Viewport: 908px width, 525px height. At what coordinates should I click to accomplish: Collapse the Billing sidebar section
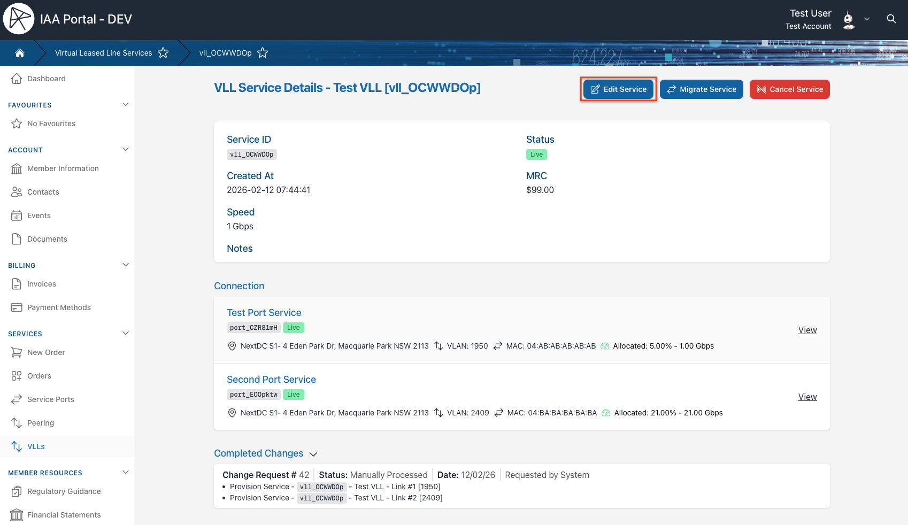click(126, 265)
